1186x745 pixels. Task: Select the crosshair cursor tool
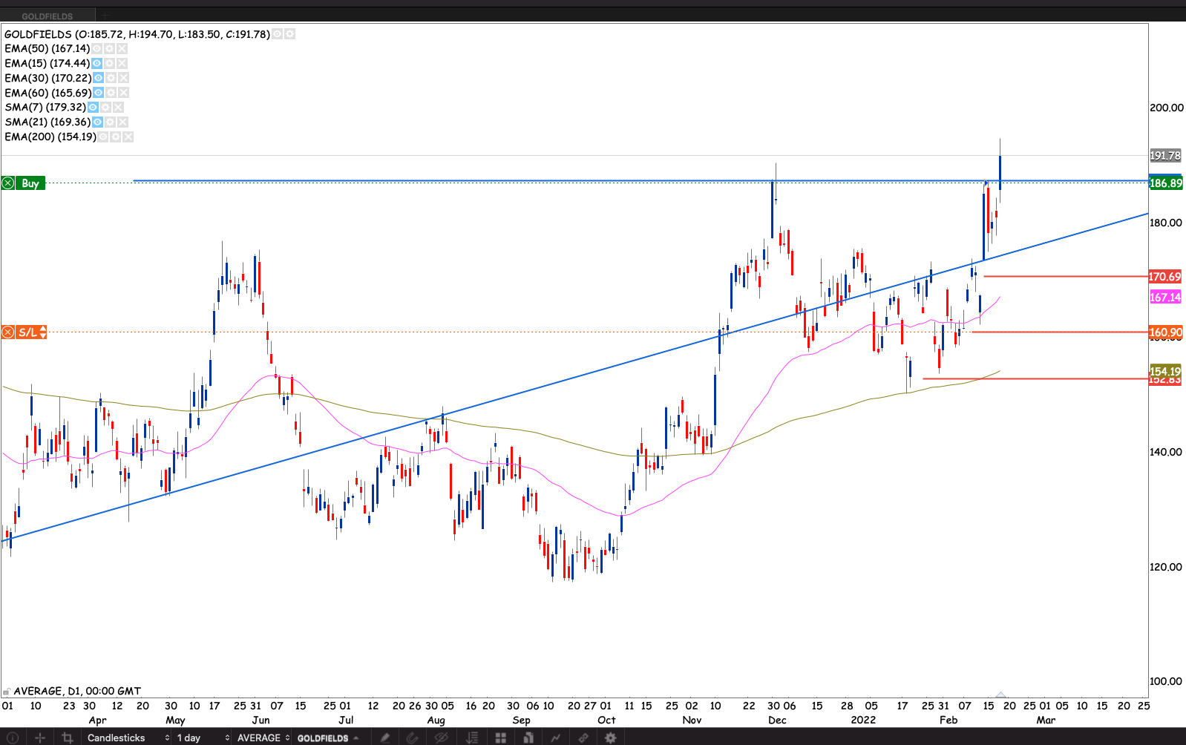(40, 738)
